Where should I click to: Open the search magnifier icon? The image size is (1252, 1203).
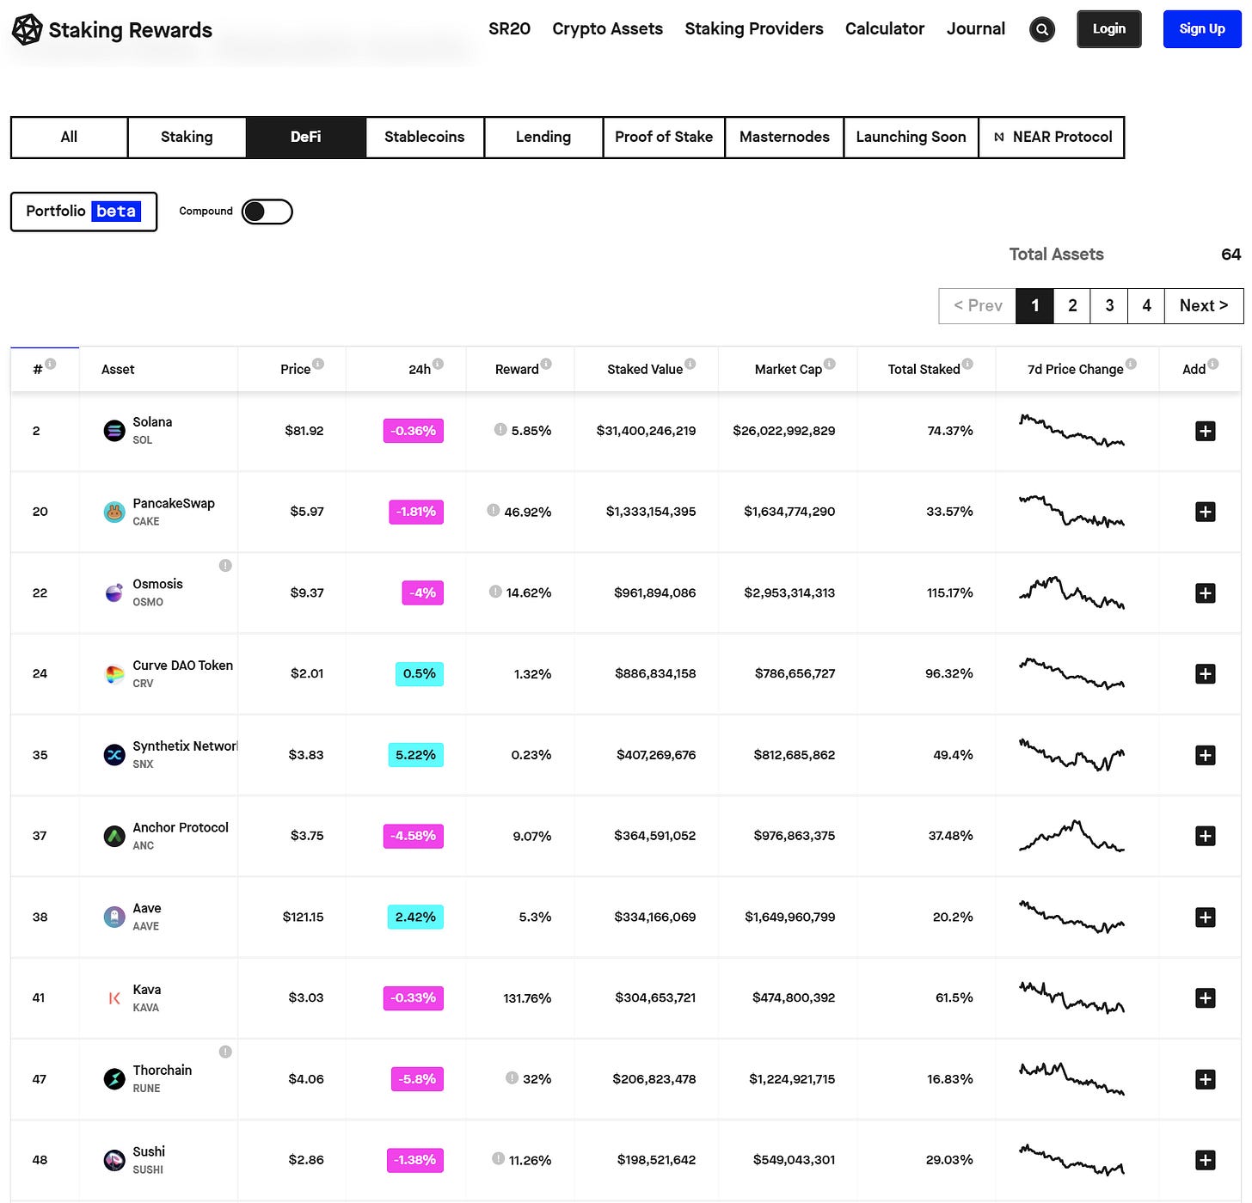point(1041,30)
